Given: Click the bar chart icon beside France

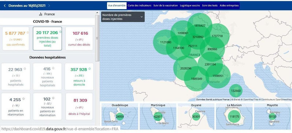Looking at the screenshot, I should (41, 14).
